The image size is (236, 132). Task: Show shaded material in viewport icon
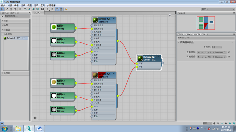pyautogui.click(x=33, y=9)
